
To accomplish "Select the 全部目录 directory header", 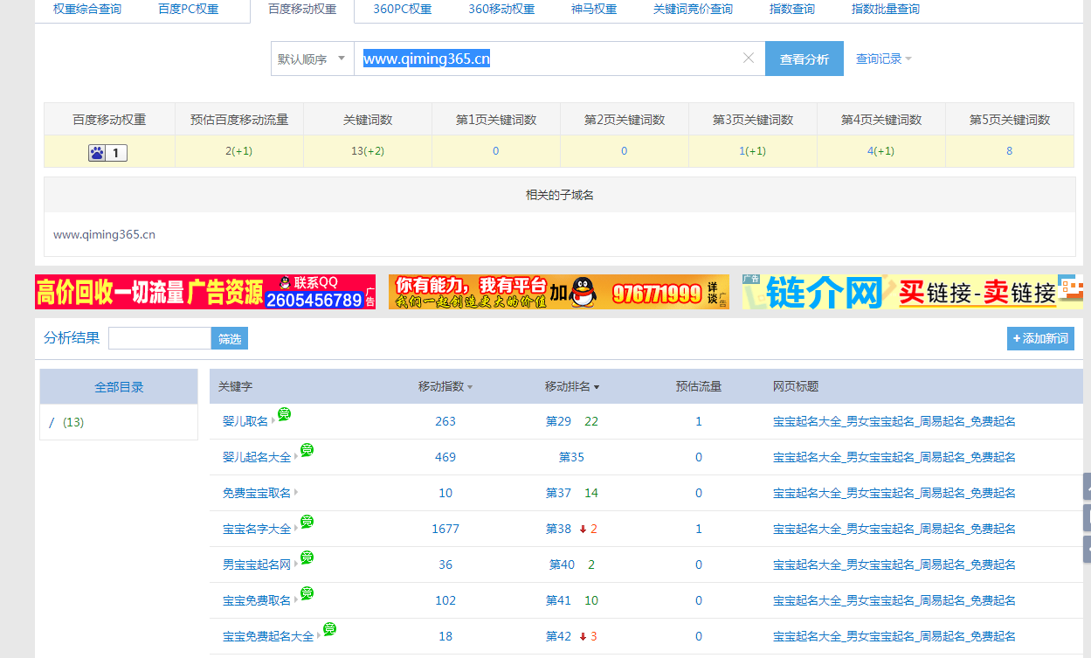I will 119,387.
